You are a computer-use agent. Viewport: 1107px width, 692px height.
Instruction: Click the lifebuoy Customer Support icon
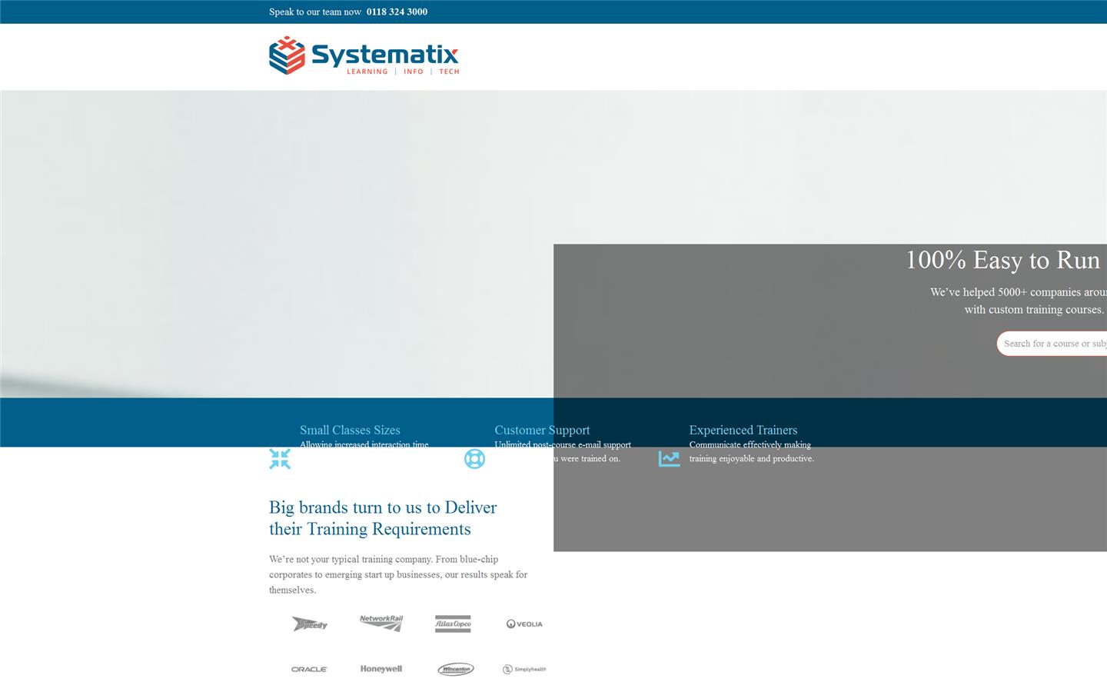click(474, 459)
